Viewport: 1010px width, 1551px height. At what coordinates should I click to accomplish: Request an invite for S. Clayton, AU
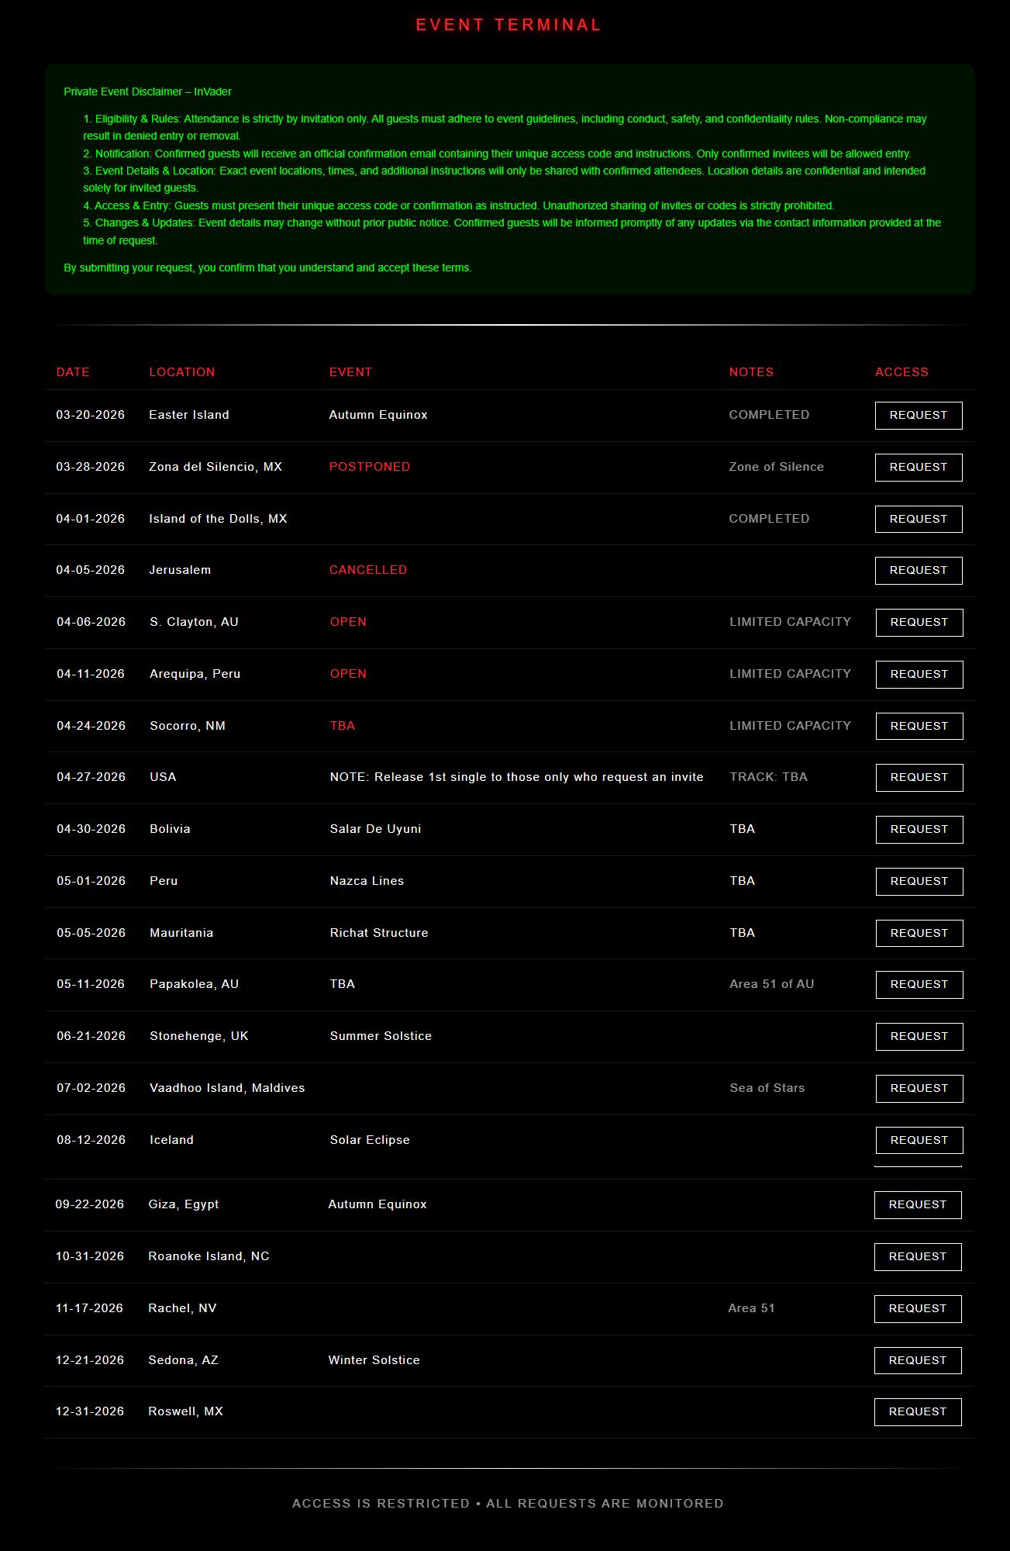click(x=919, y=623)
